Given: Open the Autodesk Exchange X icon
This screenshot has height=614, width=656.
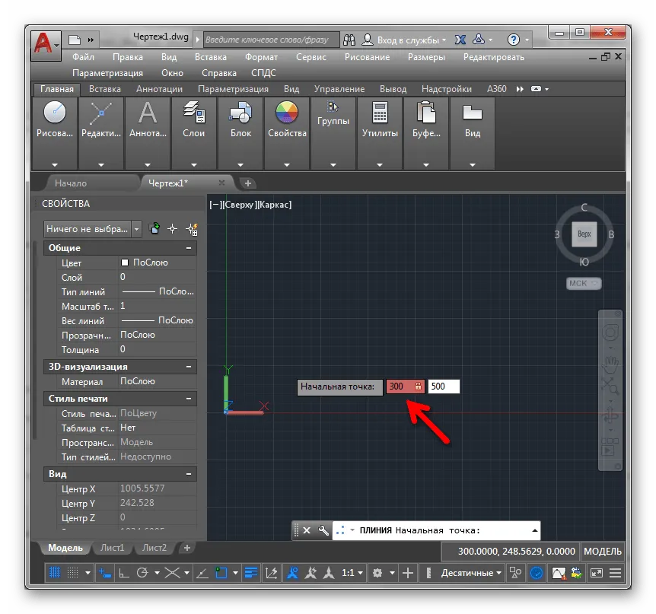Looking at the screenshot, I should 460,40.
